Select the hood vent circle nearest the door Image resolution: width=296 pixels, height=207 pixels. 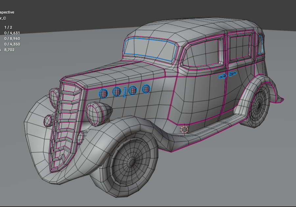[146, 89]
